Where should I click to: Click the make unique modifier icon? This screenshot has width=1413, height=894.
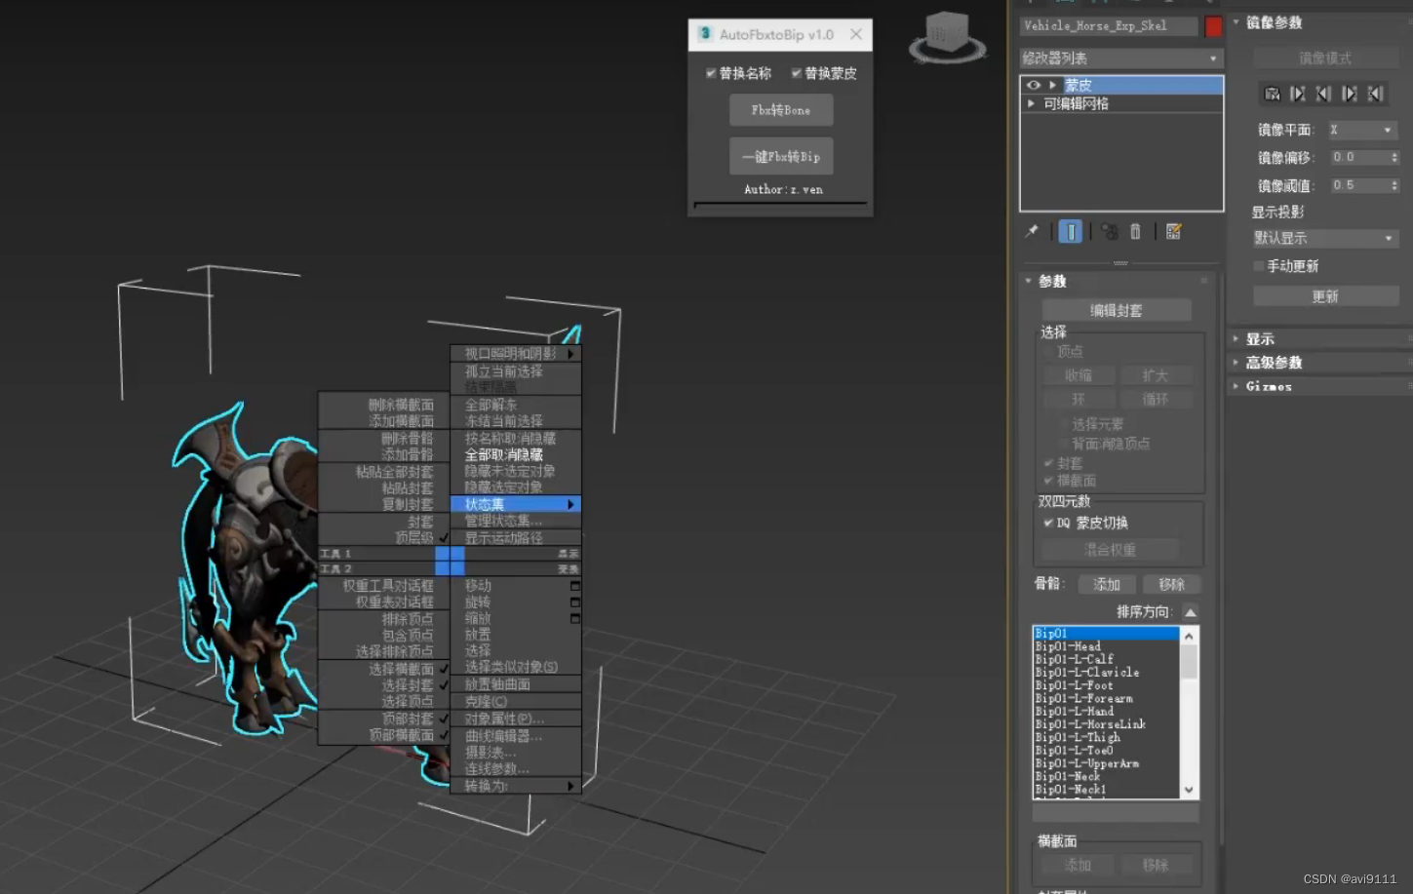click(x=1110, y=231)
